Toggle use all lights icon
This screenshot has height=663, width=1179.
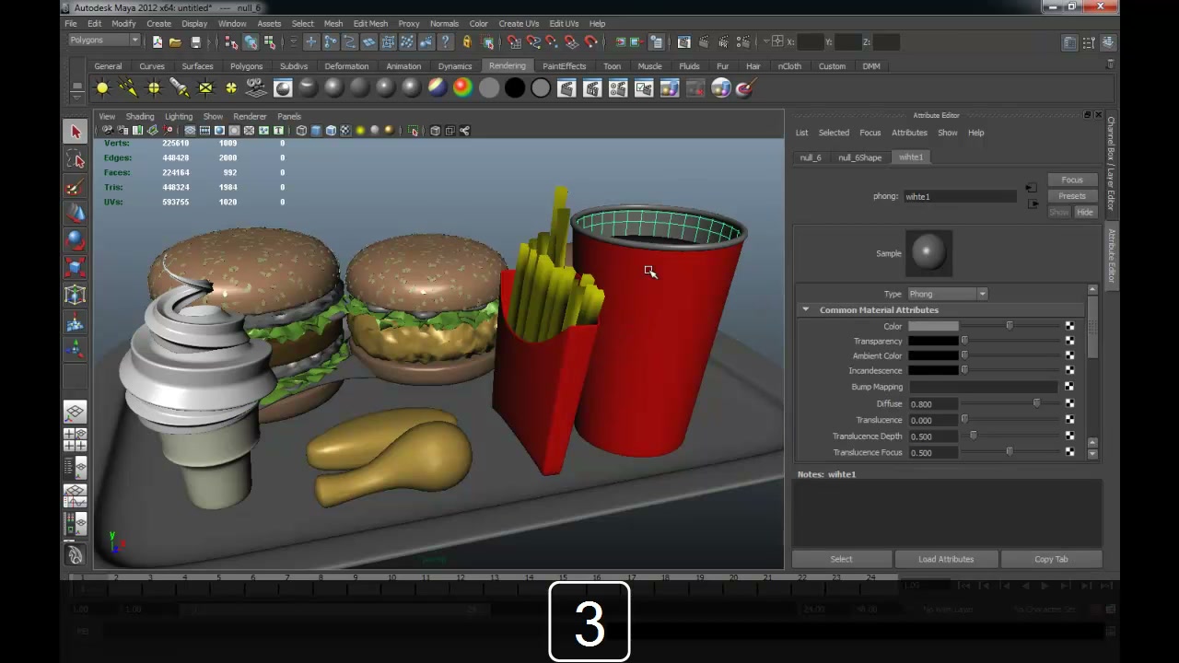tap(360, 131)
